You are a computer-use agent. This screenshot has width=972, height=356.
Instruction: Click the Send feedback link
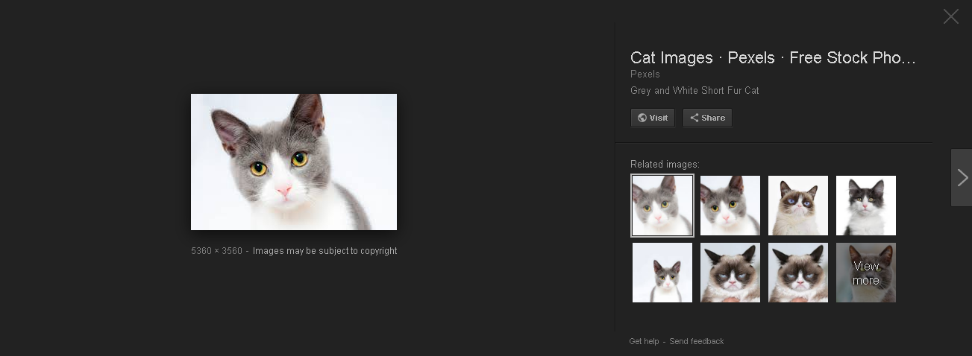click(x=697, y=341)
